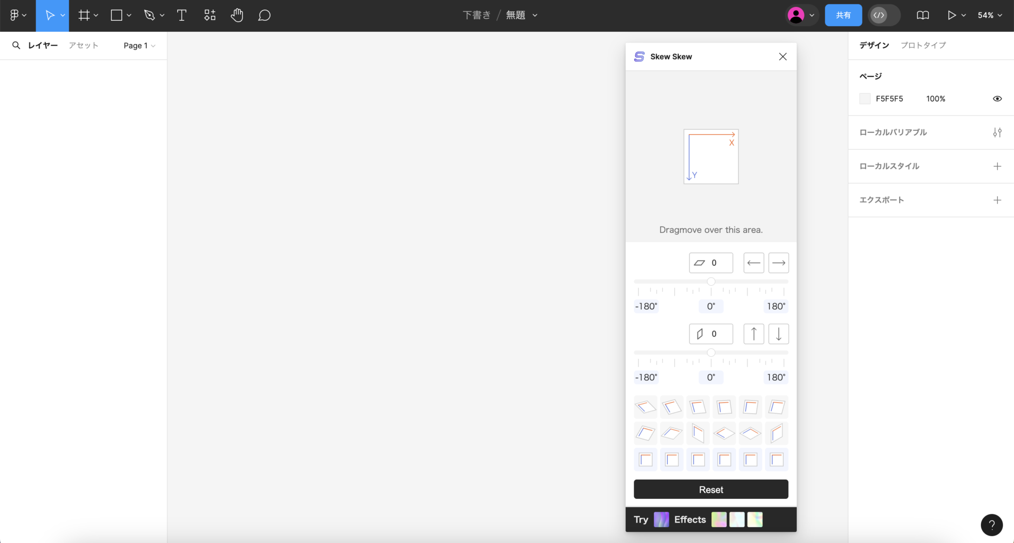Screen dimensions: 1014x543
Task: Expand the file name dropdown next to 無題
Action: [534, 15]
